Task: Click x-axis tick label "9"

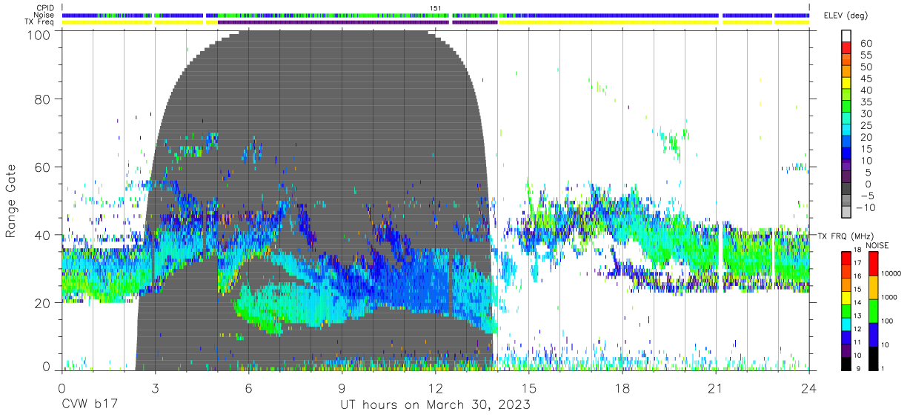Action: click(342, 389)
